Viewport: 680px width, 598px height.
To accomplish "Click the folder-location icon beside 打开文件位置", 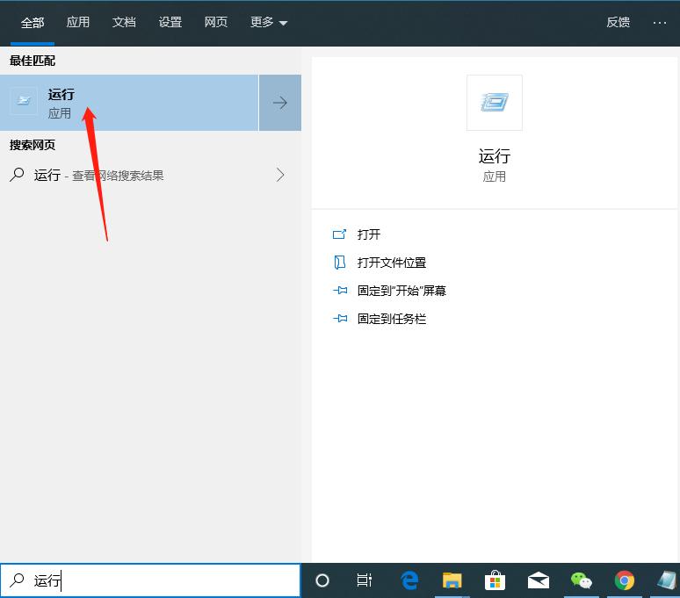I will (340, 263).
